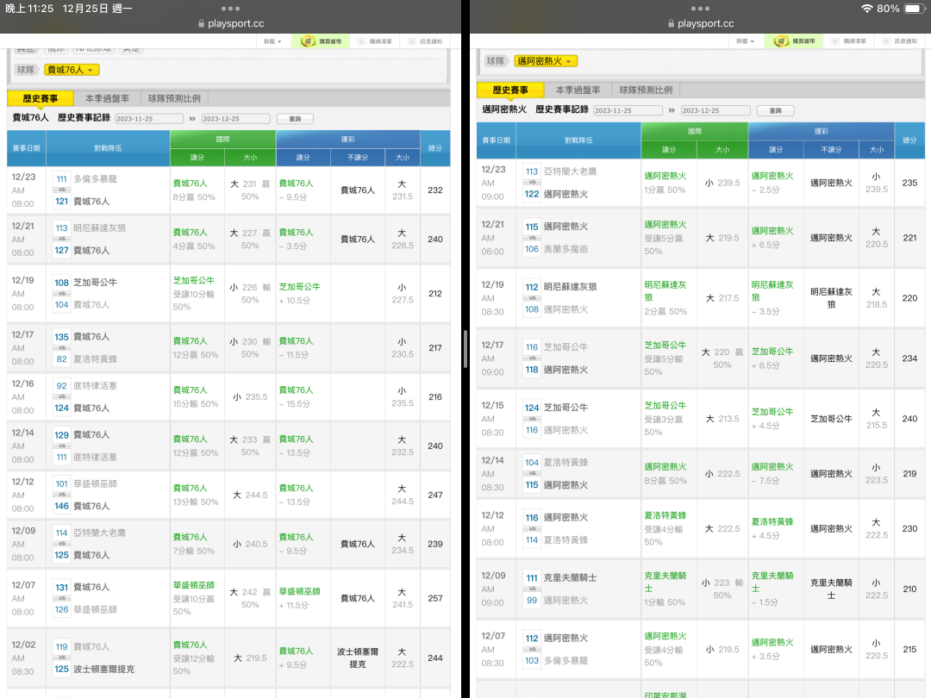Viewport: 931px width, 698px height.
Task: Click the 查詢 button in the right window
Action: point(776,110)
